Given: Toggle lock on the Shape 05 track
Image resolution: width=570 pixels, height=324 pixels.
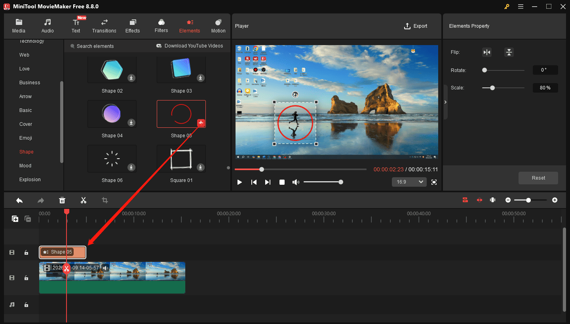Looking at the screenshot, I should (x=26, y=252).
